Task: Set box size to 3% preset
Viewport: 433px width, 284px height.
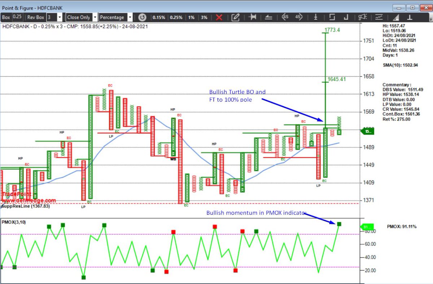Action: (x=204, y=17)
